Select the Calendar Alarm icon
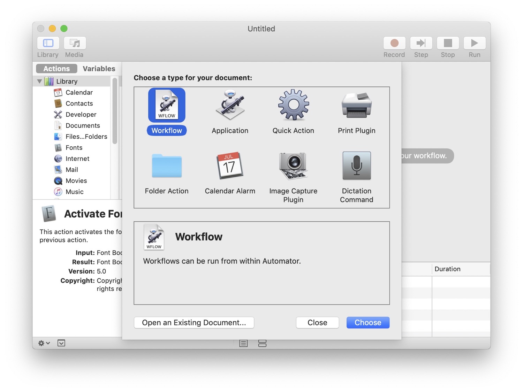523x392 pixels. 230,166
